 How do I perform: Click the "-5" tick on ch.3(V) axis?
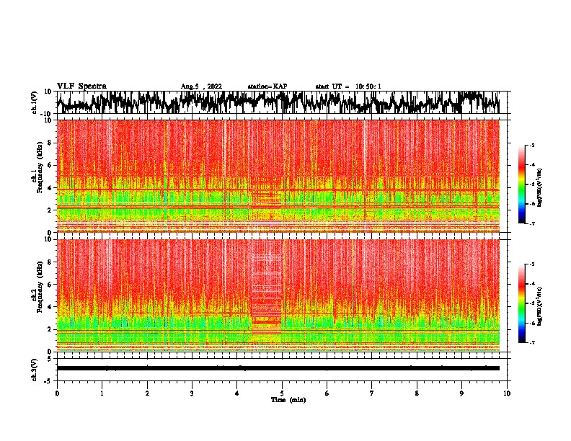(x=49, y=381)
